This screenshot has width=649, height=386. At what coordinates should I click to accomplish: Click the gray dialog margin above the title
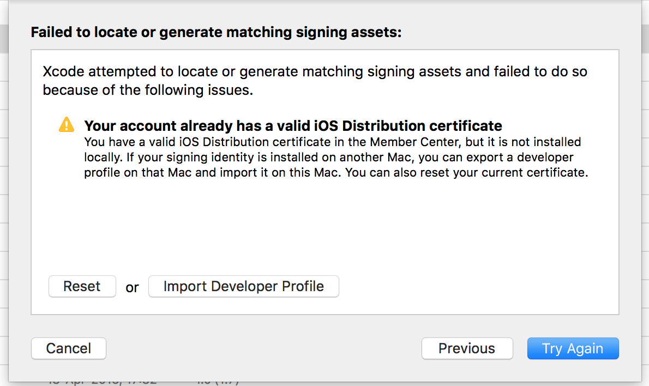327,11
